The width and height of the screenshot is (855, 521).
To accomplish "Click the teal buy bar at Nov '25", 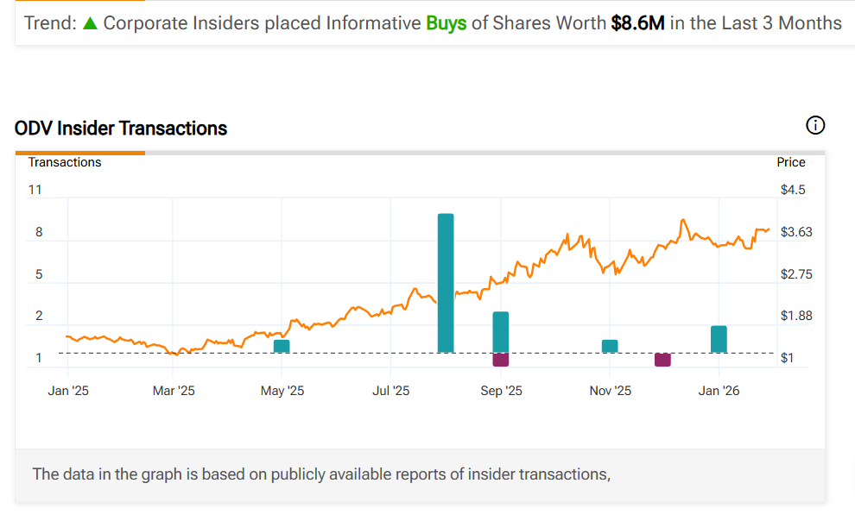I will pos(610,346).
